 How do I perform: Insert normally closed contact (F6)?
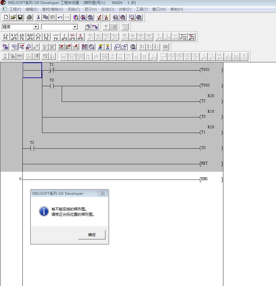pyautogui.click(x=22, y=37)
